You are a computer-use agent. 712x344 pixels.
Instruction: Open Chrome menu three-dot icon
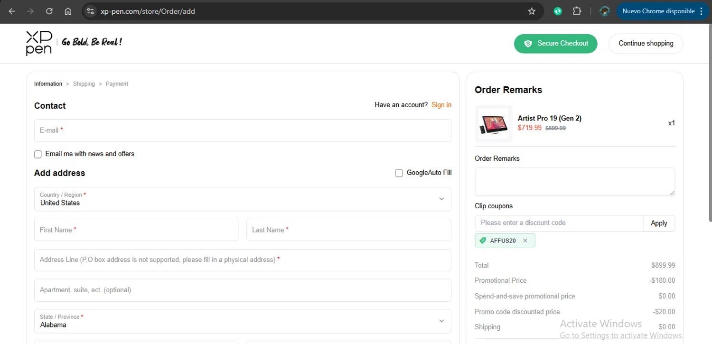click(702, 11)
